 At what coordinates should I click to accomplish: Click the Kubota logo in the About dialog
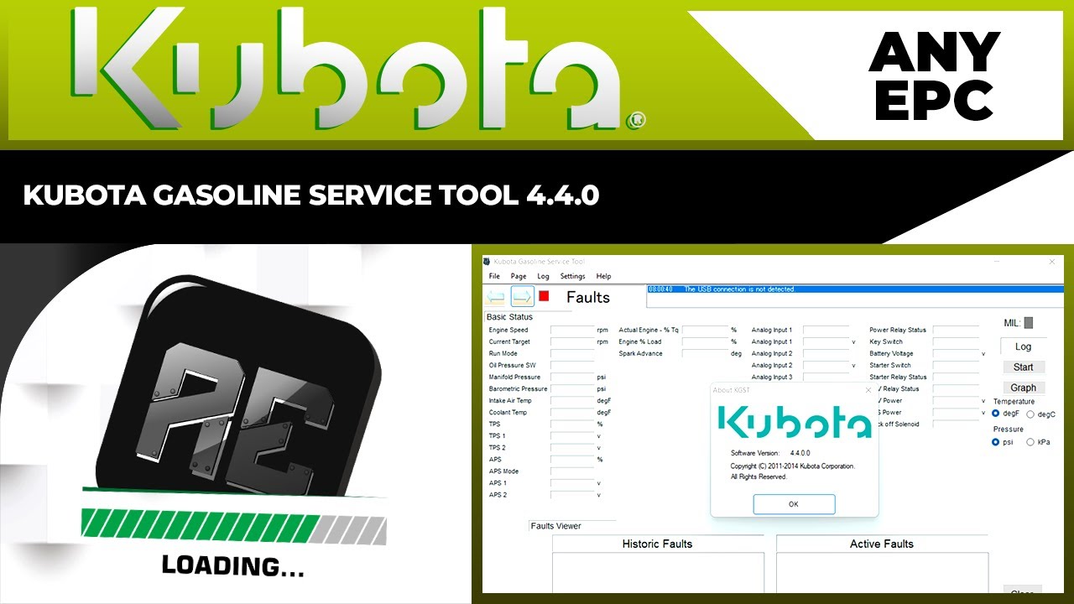pyautogui.click(x=795, y=422)
